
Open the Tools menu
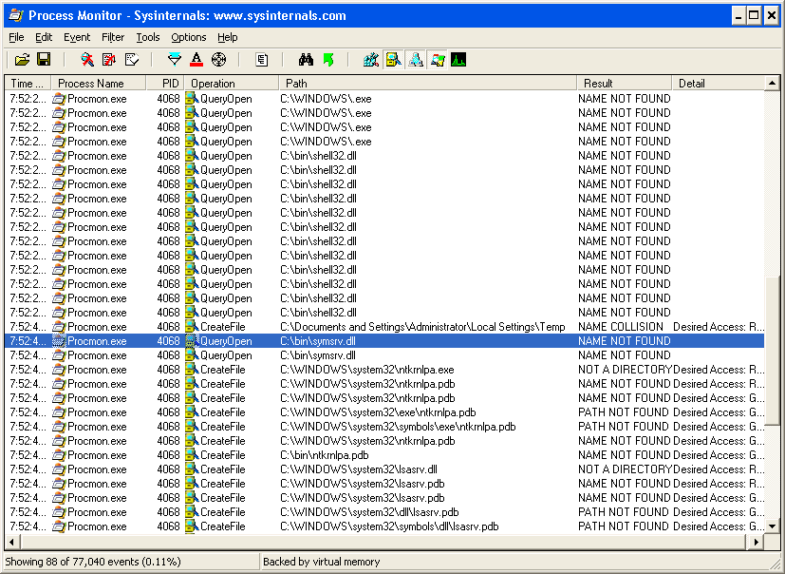click(148, 38)
